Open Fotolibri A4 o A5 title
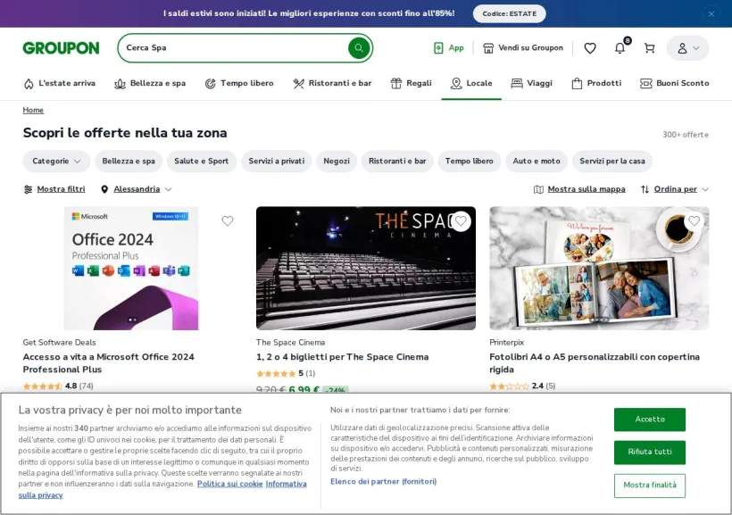Viewport: 732px width, 515px height. [595, 363]
